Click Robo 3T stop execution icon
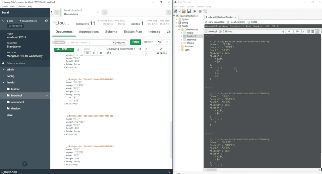The image size is (322, 174). click(200, 11)
